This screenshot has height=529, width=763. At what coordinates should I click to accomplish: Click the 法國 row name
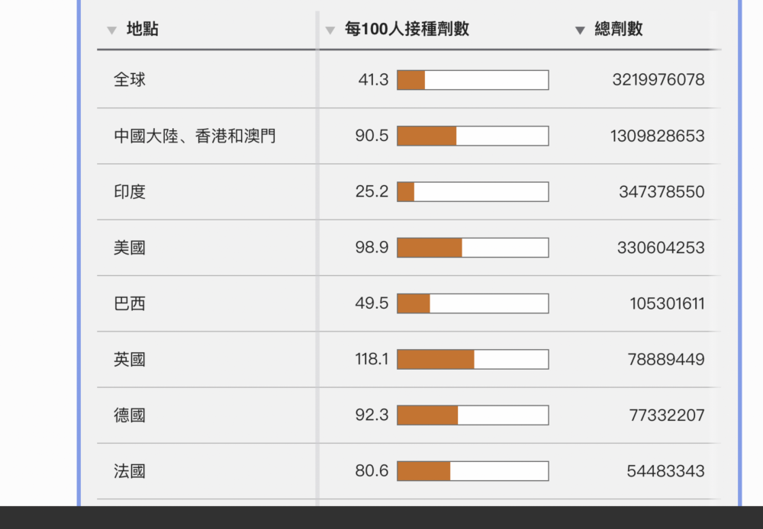click(130, 471)
